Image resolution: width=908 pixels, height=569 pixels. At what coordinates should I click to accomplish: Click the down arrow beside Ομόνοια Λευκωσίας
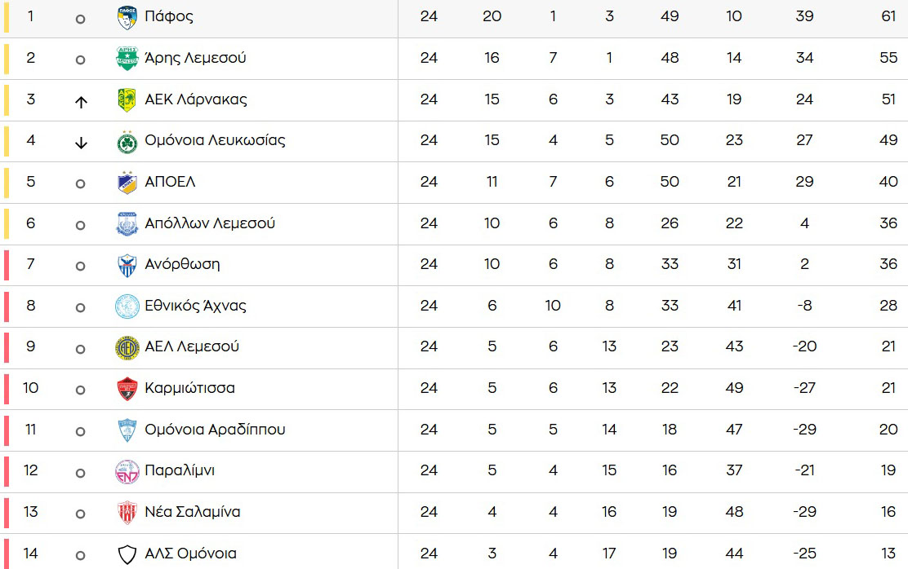[80, 143]
